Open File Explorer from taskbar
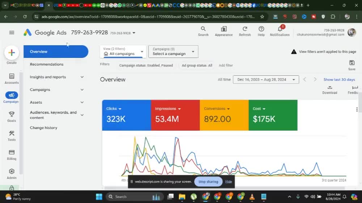Image resolution: width=362 pixels, height=203 pixels. coord(182,196)
